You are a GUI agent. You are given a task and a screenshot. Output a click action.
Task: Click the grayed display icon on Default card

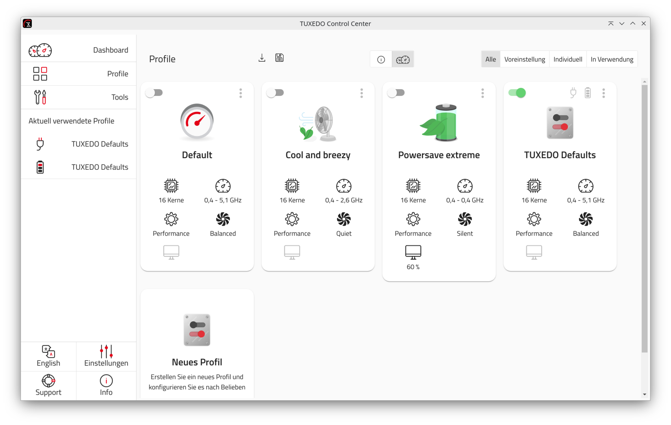pos(171,252)
